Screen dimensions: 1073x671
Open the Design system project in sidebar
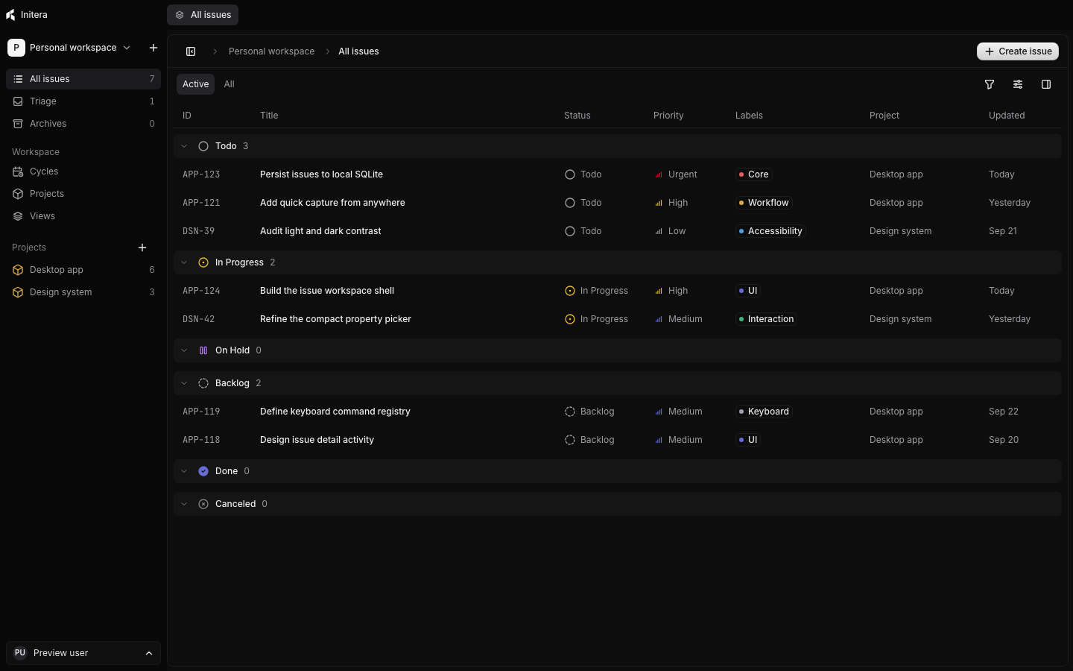[83, 292]
